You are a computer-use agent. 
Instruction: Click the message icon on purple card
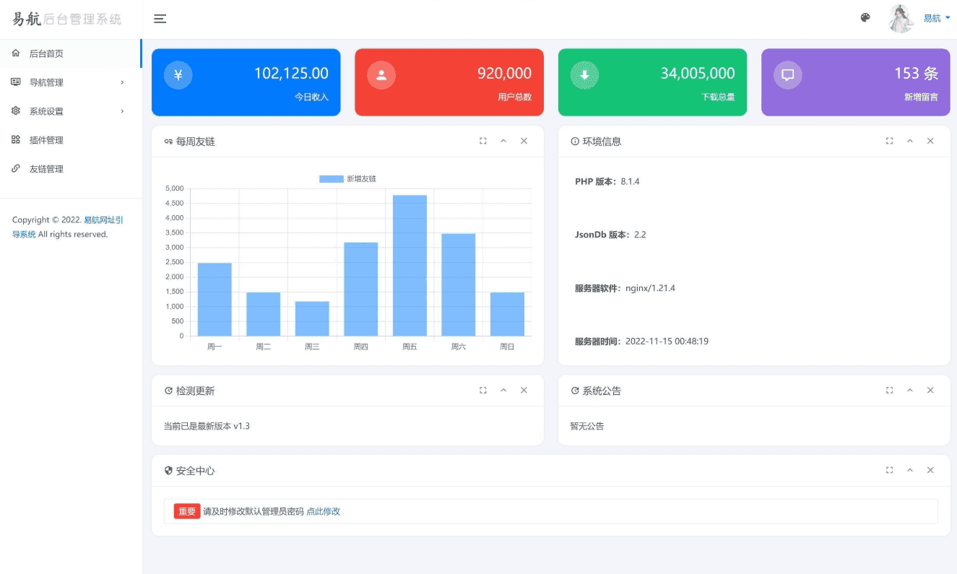(x=788, y=75)
